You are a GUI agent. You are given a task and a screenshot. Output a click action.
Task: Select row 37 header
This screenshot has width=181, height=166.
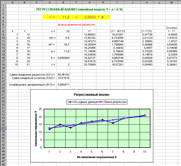click(x=3, y=128)
